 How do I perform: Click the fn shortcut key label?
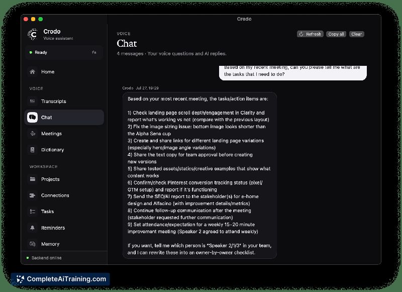pos(94,52)
